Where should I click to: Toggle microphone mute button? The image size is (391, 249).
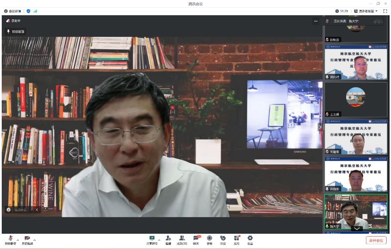tap(10, 239)
